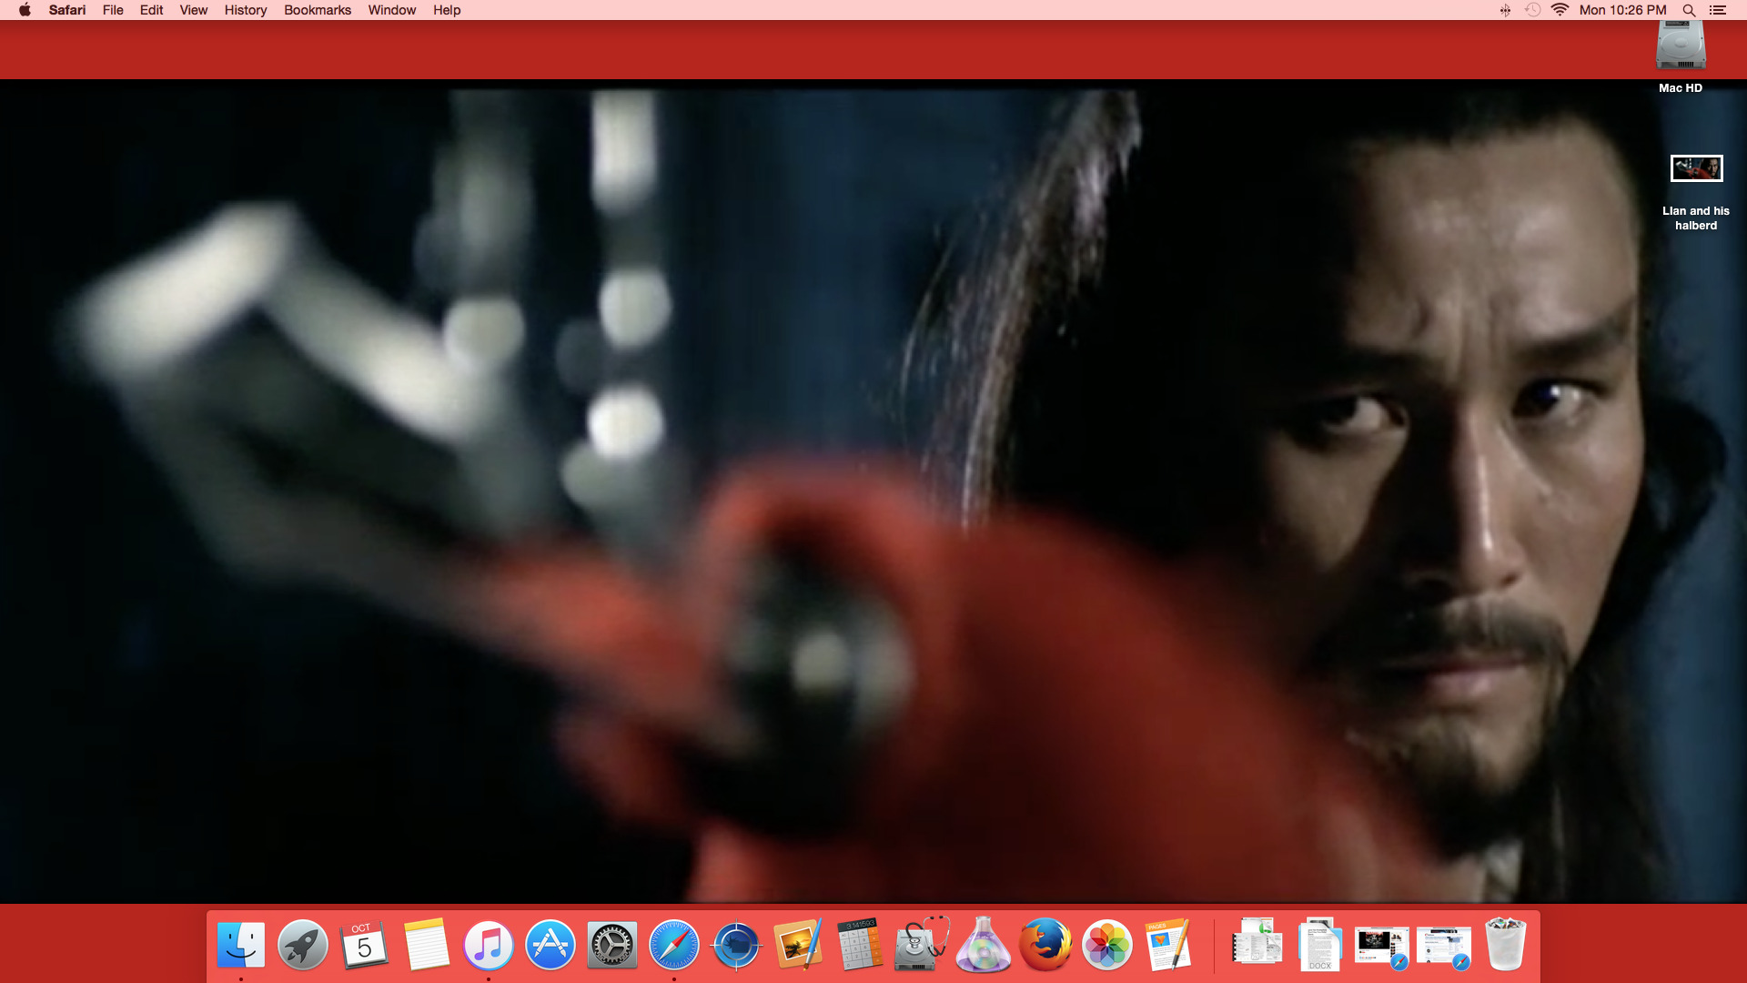Click the Bluetooth status icon
Image resolution: width=1747 pixels, height=983 pixels.
click(1505, 10)
